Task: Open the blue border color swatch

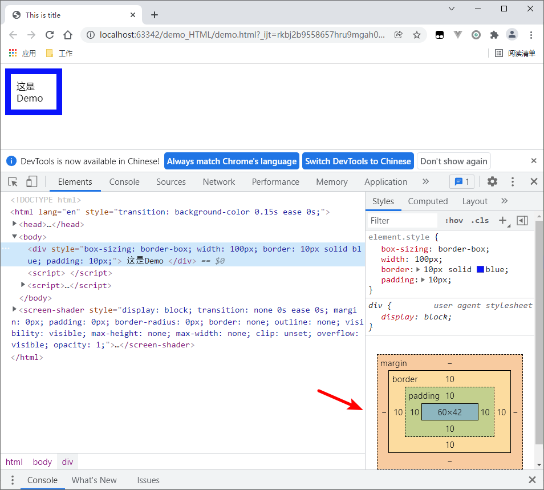Action: click(480, 269)
